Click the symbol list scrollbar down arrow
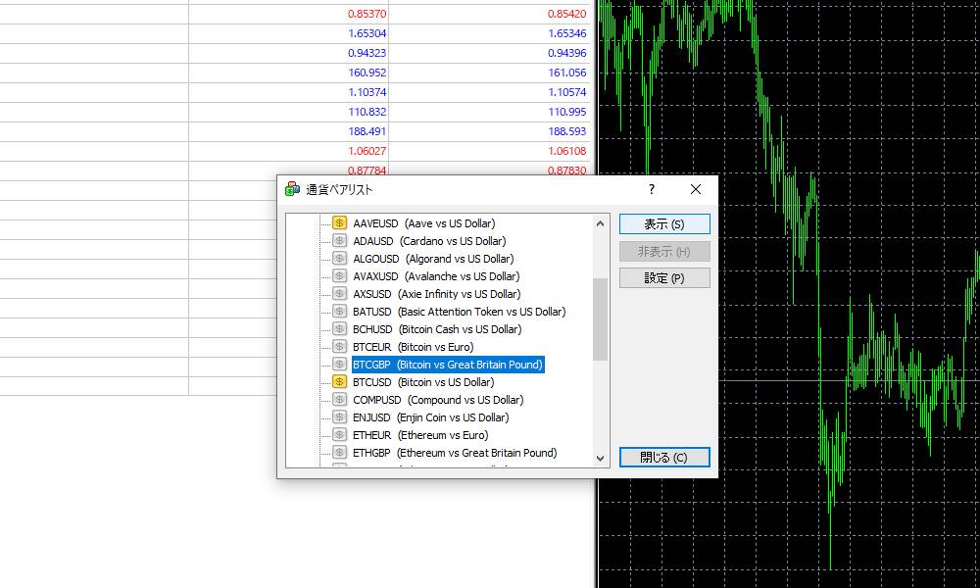 (600, 458)
